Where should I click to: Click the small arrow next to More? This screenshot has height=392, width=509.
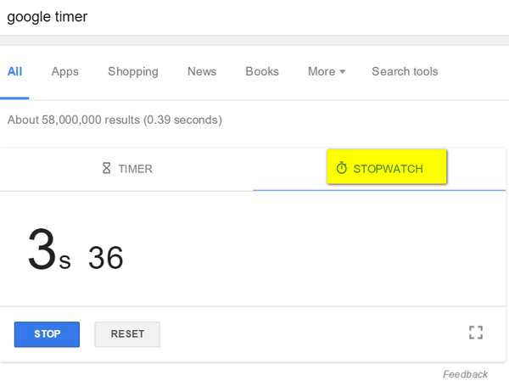pyautogui.click(x=342, y=71)
